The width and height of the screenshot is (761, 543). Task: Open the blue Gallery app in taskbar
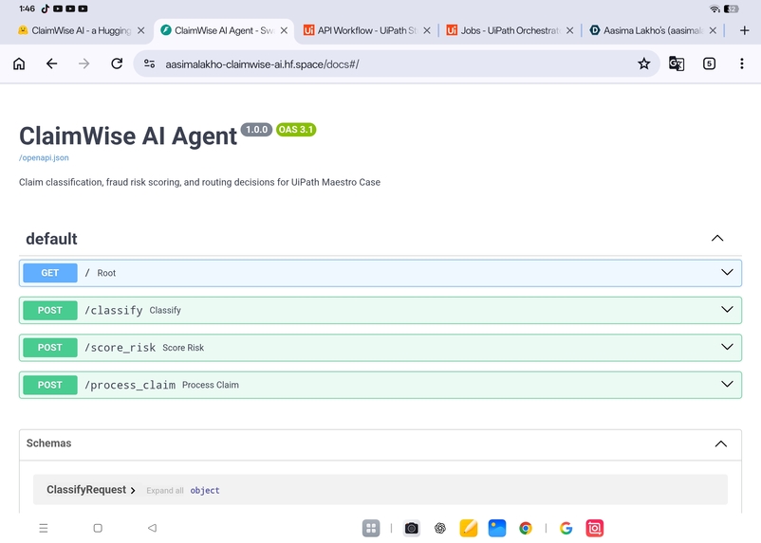click(x=497, y=528)
